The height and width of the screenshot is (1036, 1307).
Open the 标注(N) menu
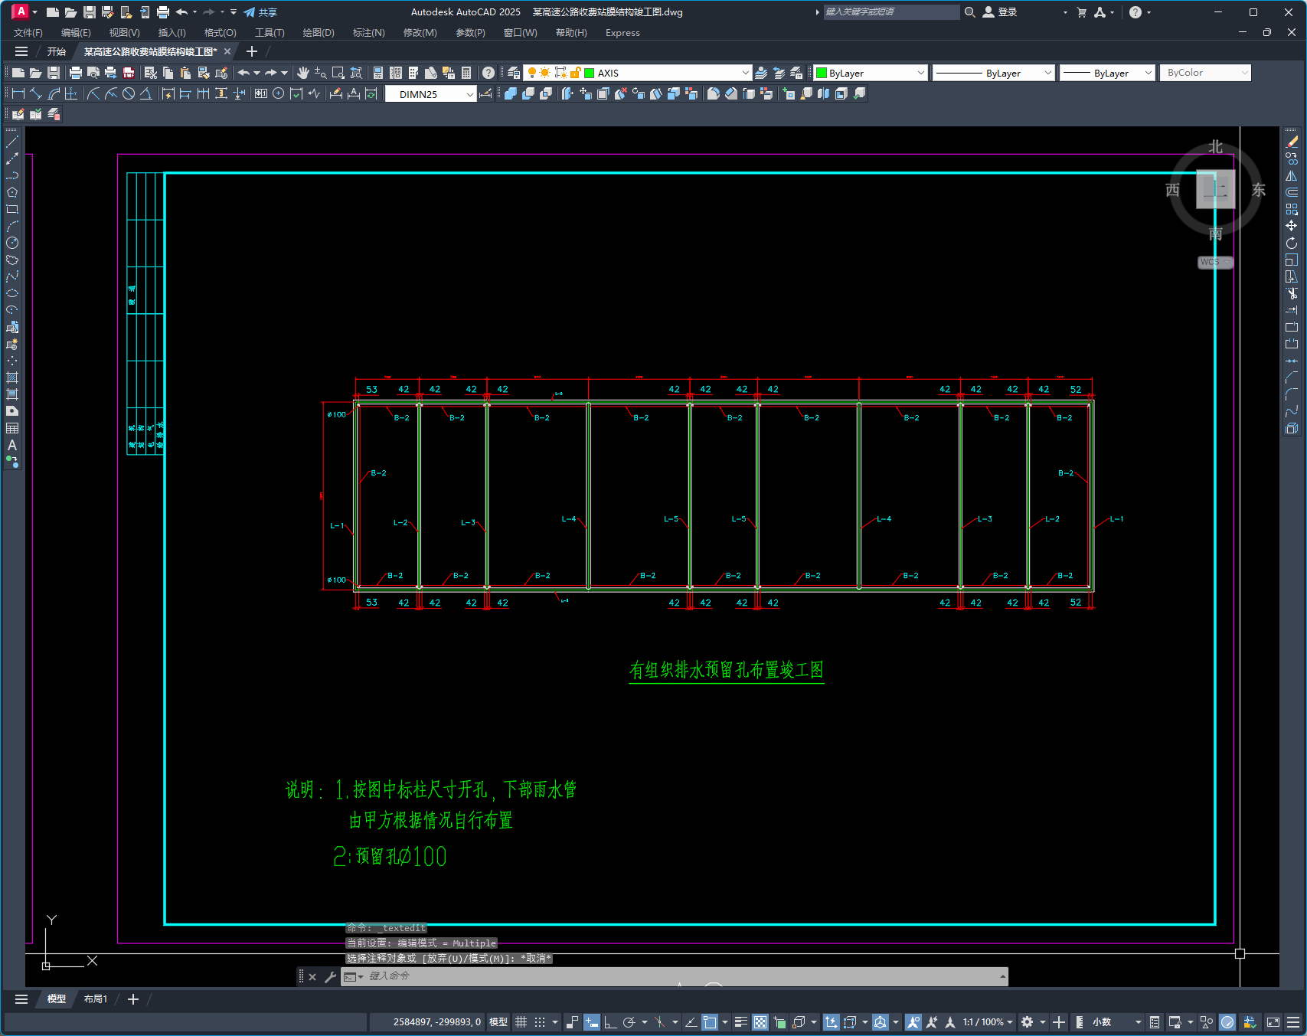coord(368,33)
